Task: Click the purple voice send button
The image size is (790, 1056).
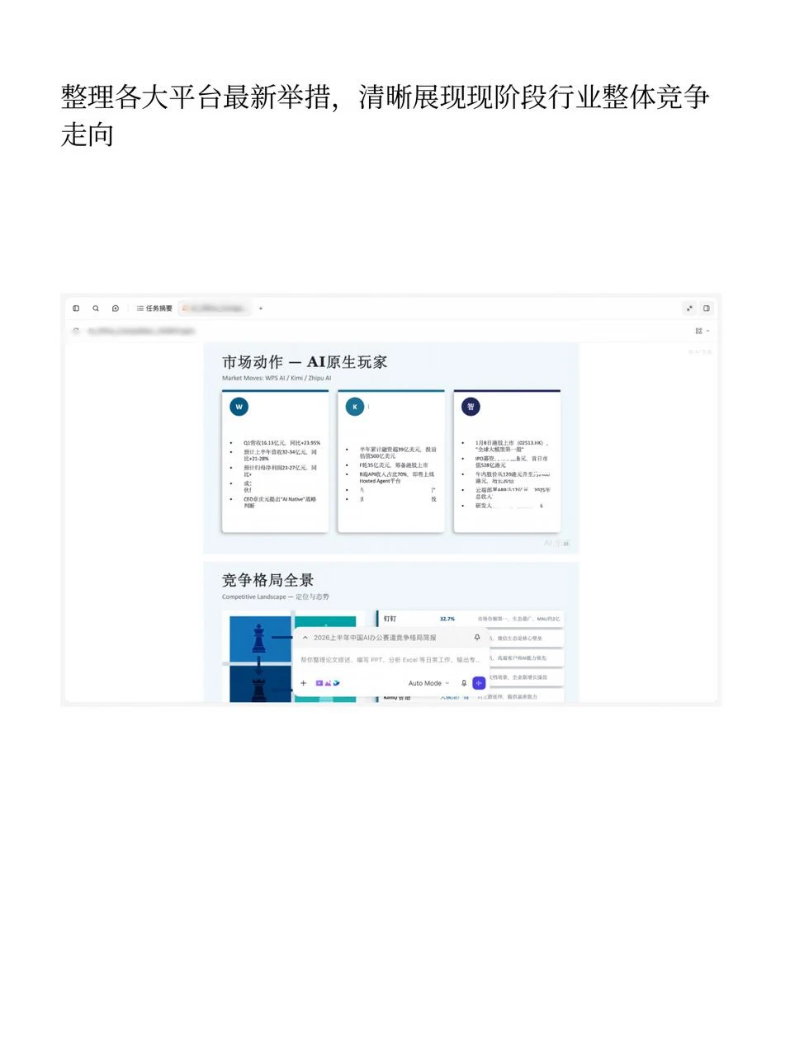Action: pyautogui.click(x=479, y=683)
